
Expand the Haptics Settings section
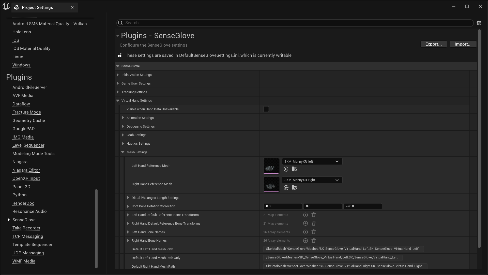pos(123,143)
